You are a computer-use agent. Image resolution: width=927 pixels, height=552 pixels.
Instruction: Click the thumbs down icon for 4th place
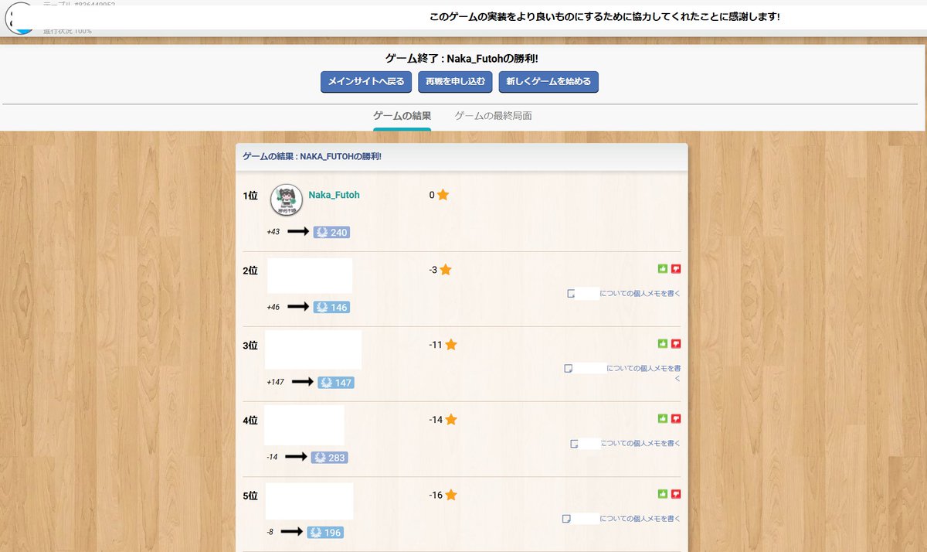677,418
